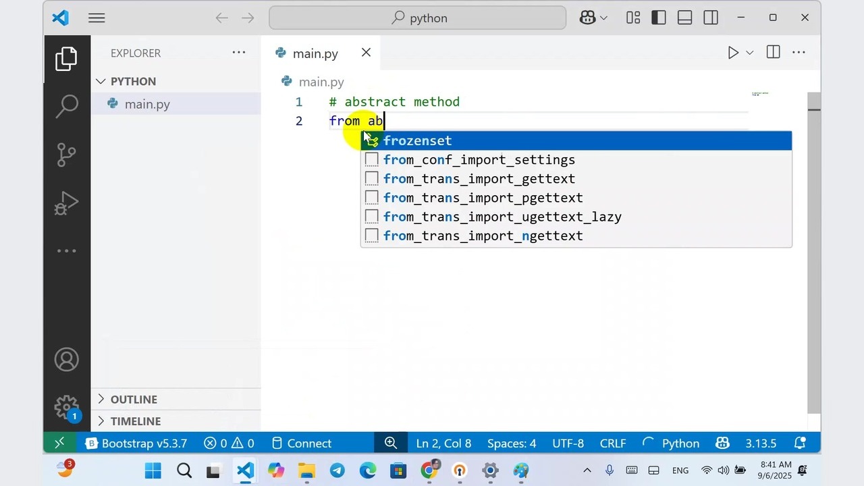Choose from_conf_import_settings snippet suggestion

pos(576,160)
